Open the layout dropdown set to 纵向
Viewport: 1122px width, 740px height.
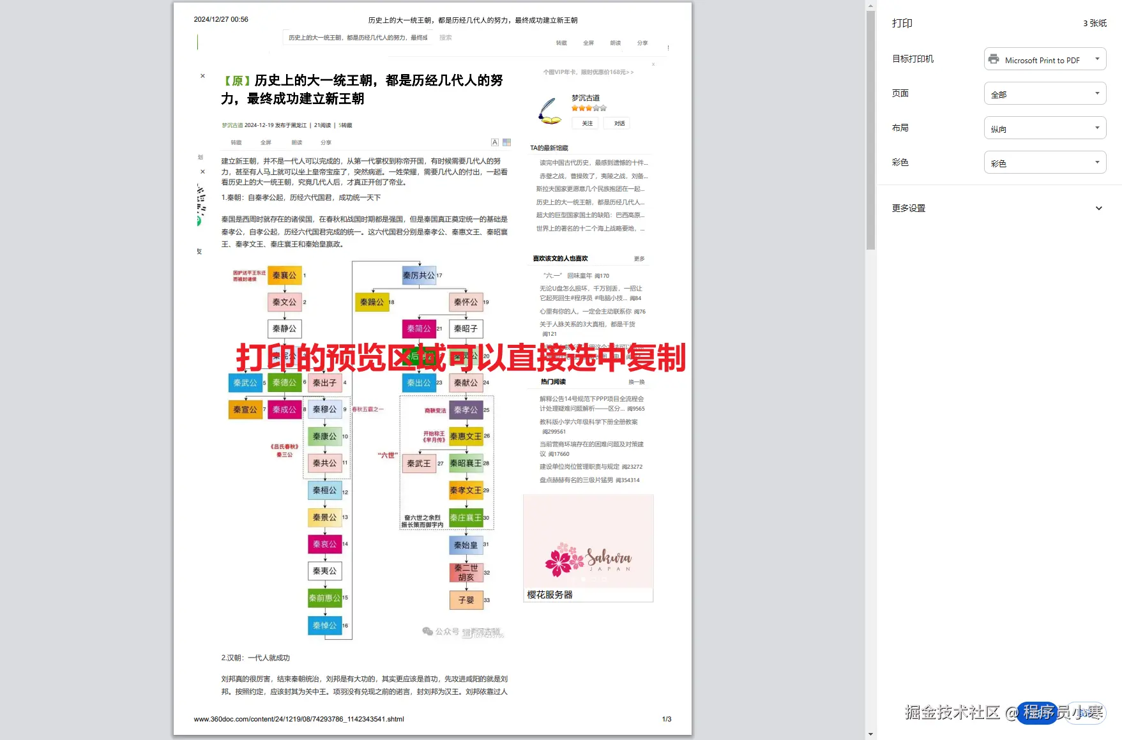tap(1045, 128)
